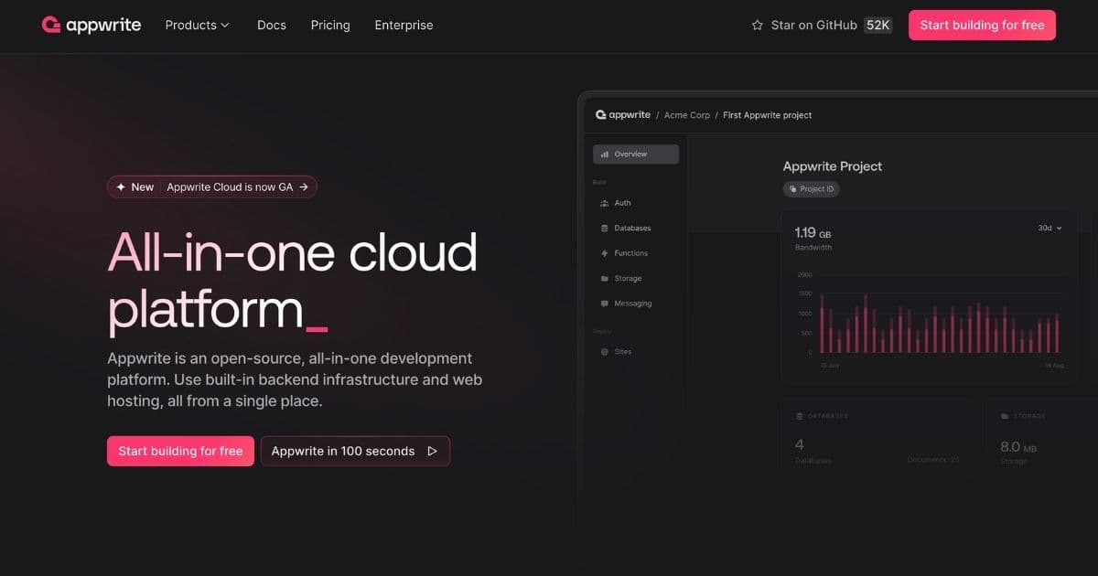The image size is (1098, 576).
Task: Open the Products dropdown
Action: (197, 25)
